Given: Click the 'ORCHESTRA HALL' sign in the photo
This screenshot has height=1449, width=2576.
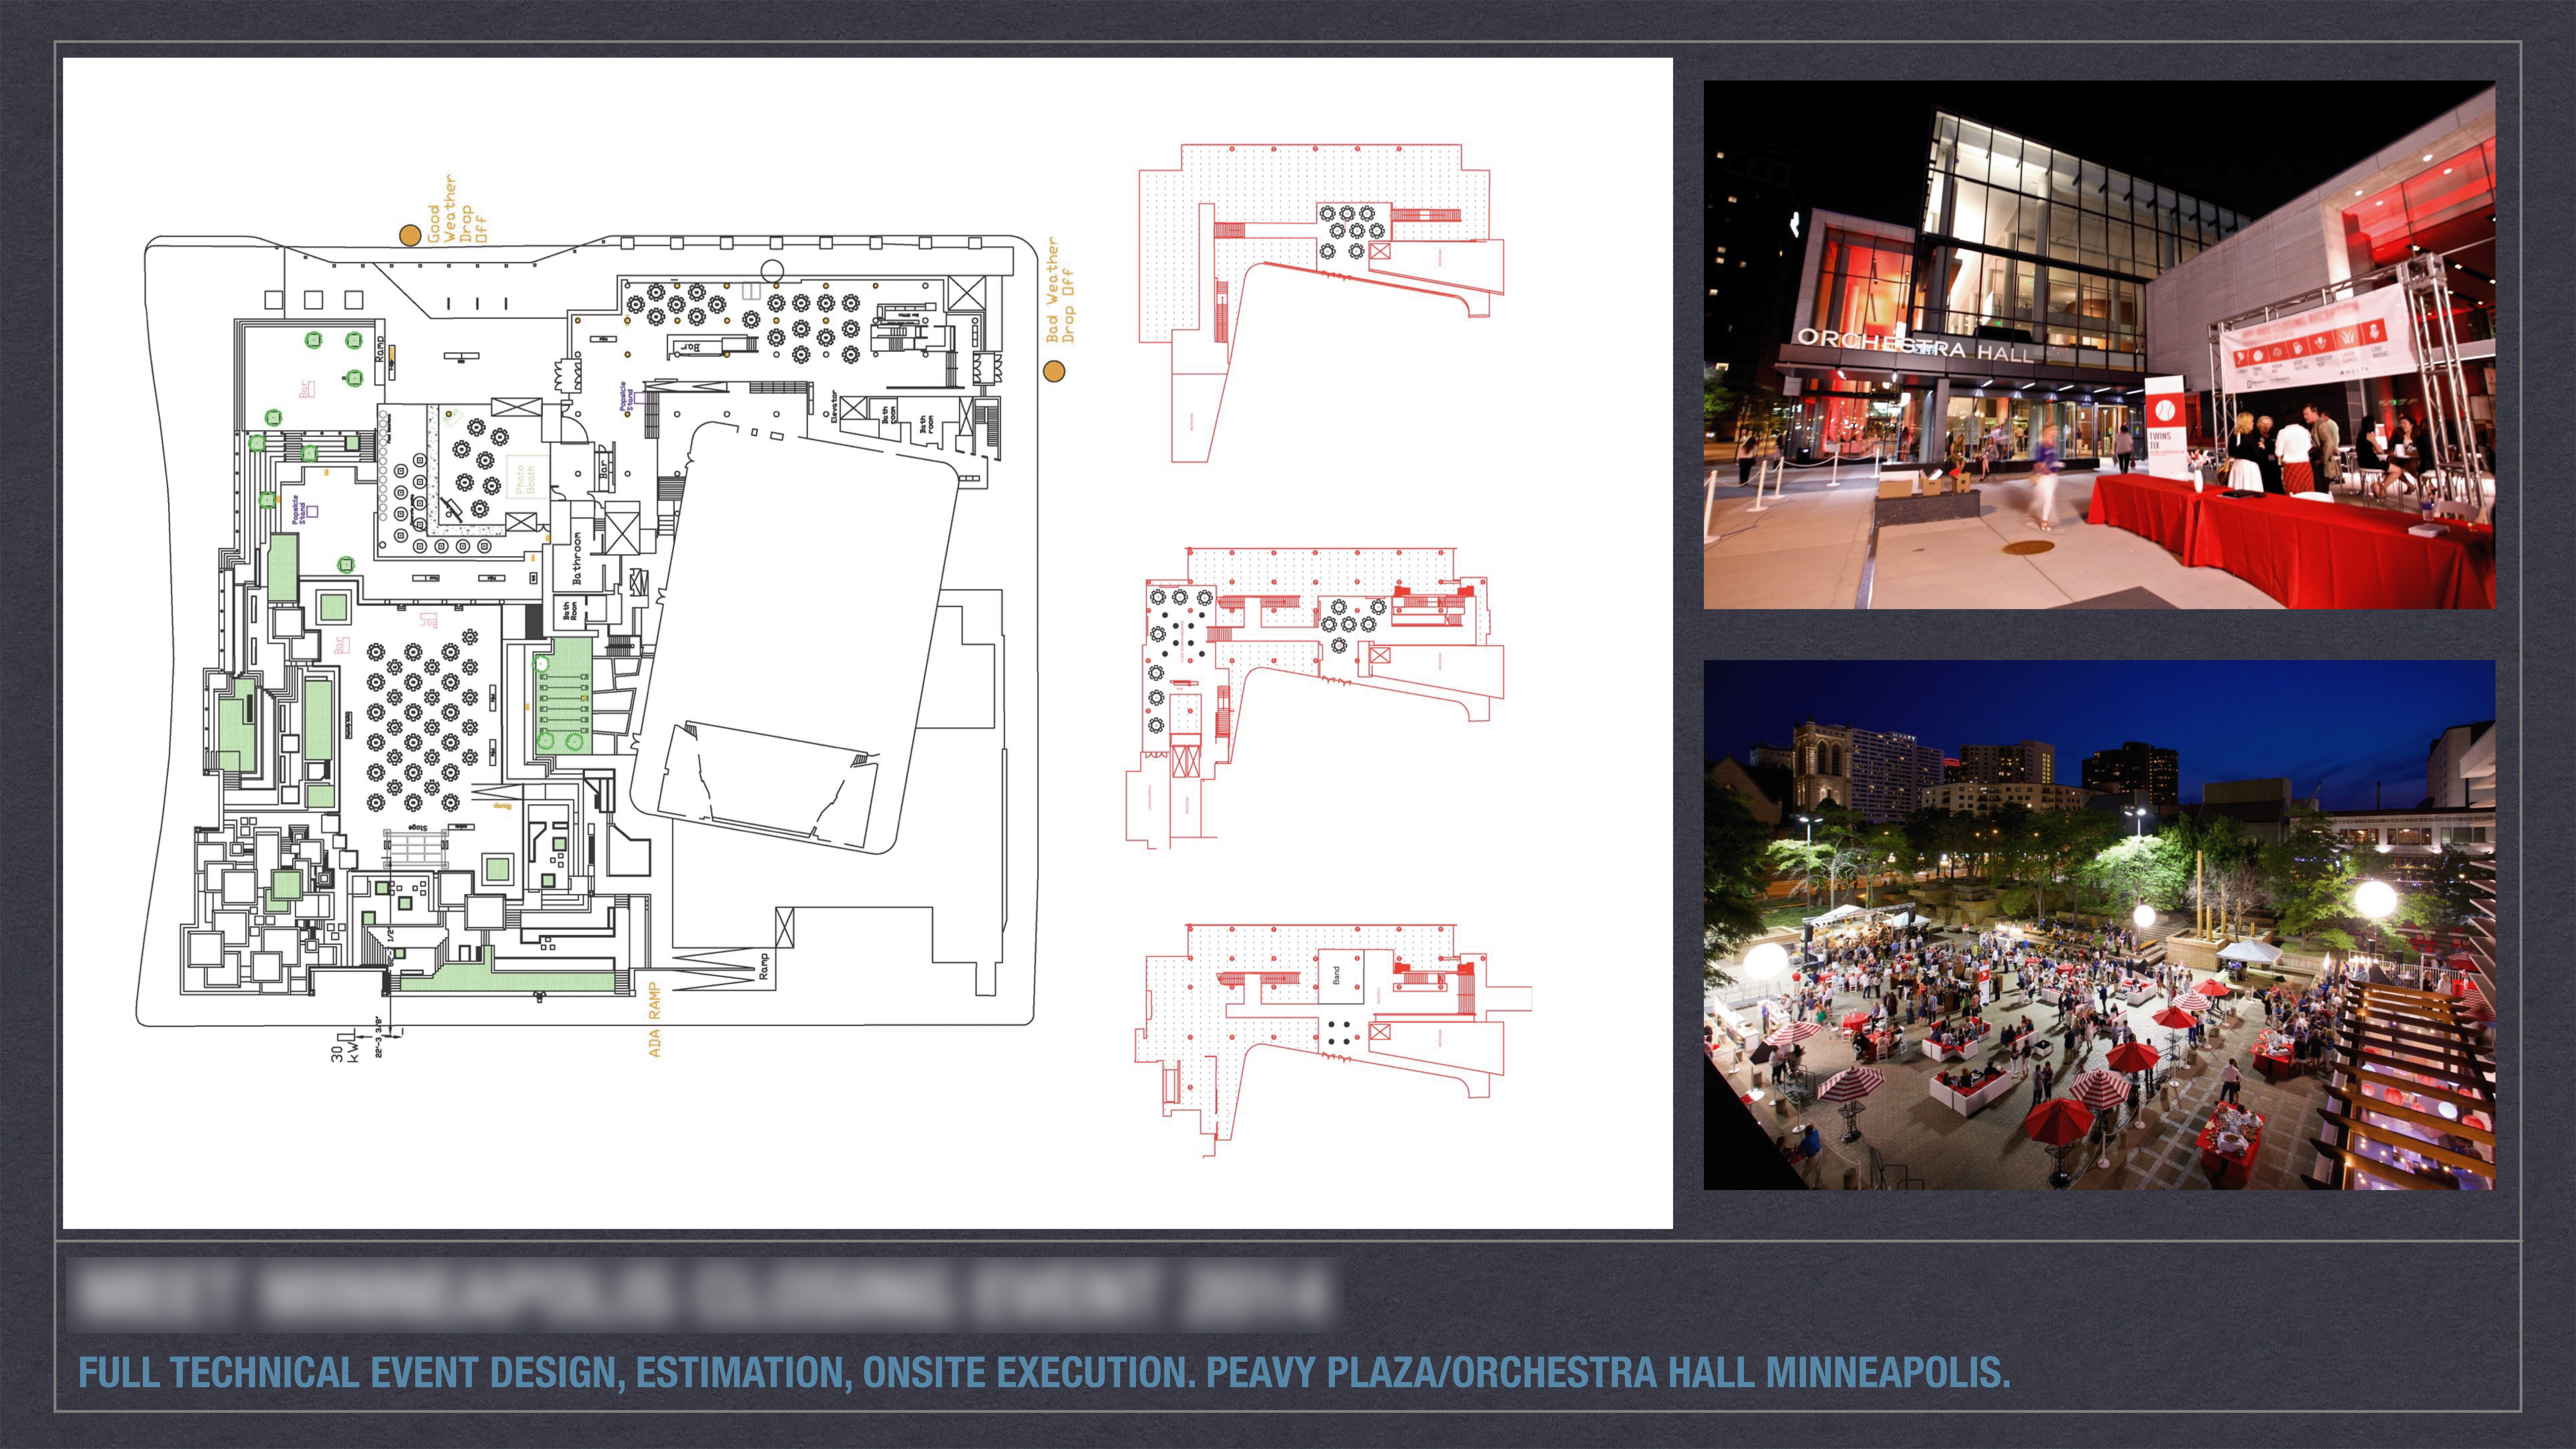Looking at the screenshot, I should pyautogui.click(x=1915, y=346).
